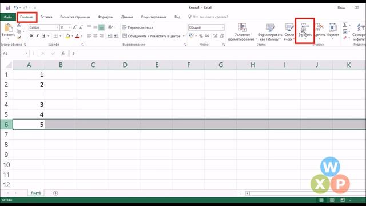Click the Формат cells icon
Image resolution: width=366 pixels, height=206 pixels.
(x=333, y=27)
